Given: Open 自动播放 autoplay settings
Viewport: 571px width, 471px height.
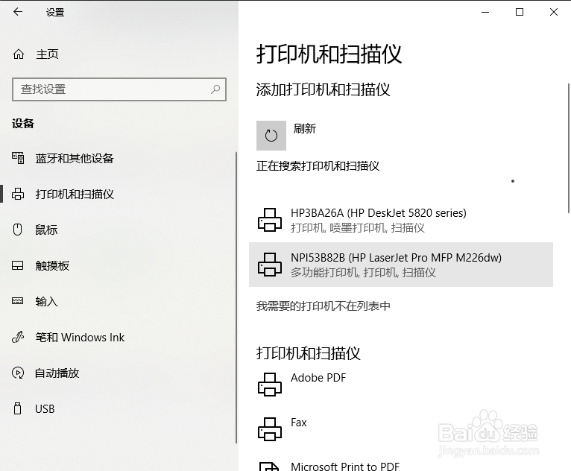Looking at the screenshot, I should tap(57, 373).
